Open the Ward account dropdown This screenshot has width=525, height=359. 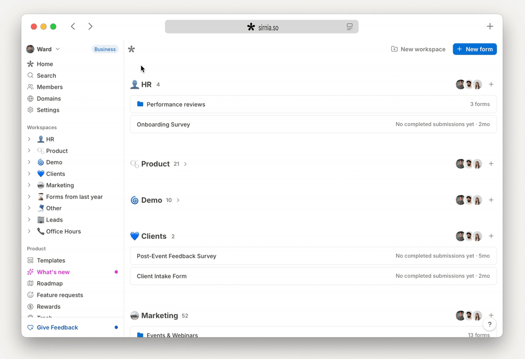click(x=43, y=49)
